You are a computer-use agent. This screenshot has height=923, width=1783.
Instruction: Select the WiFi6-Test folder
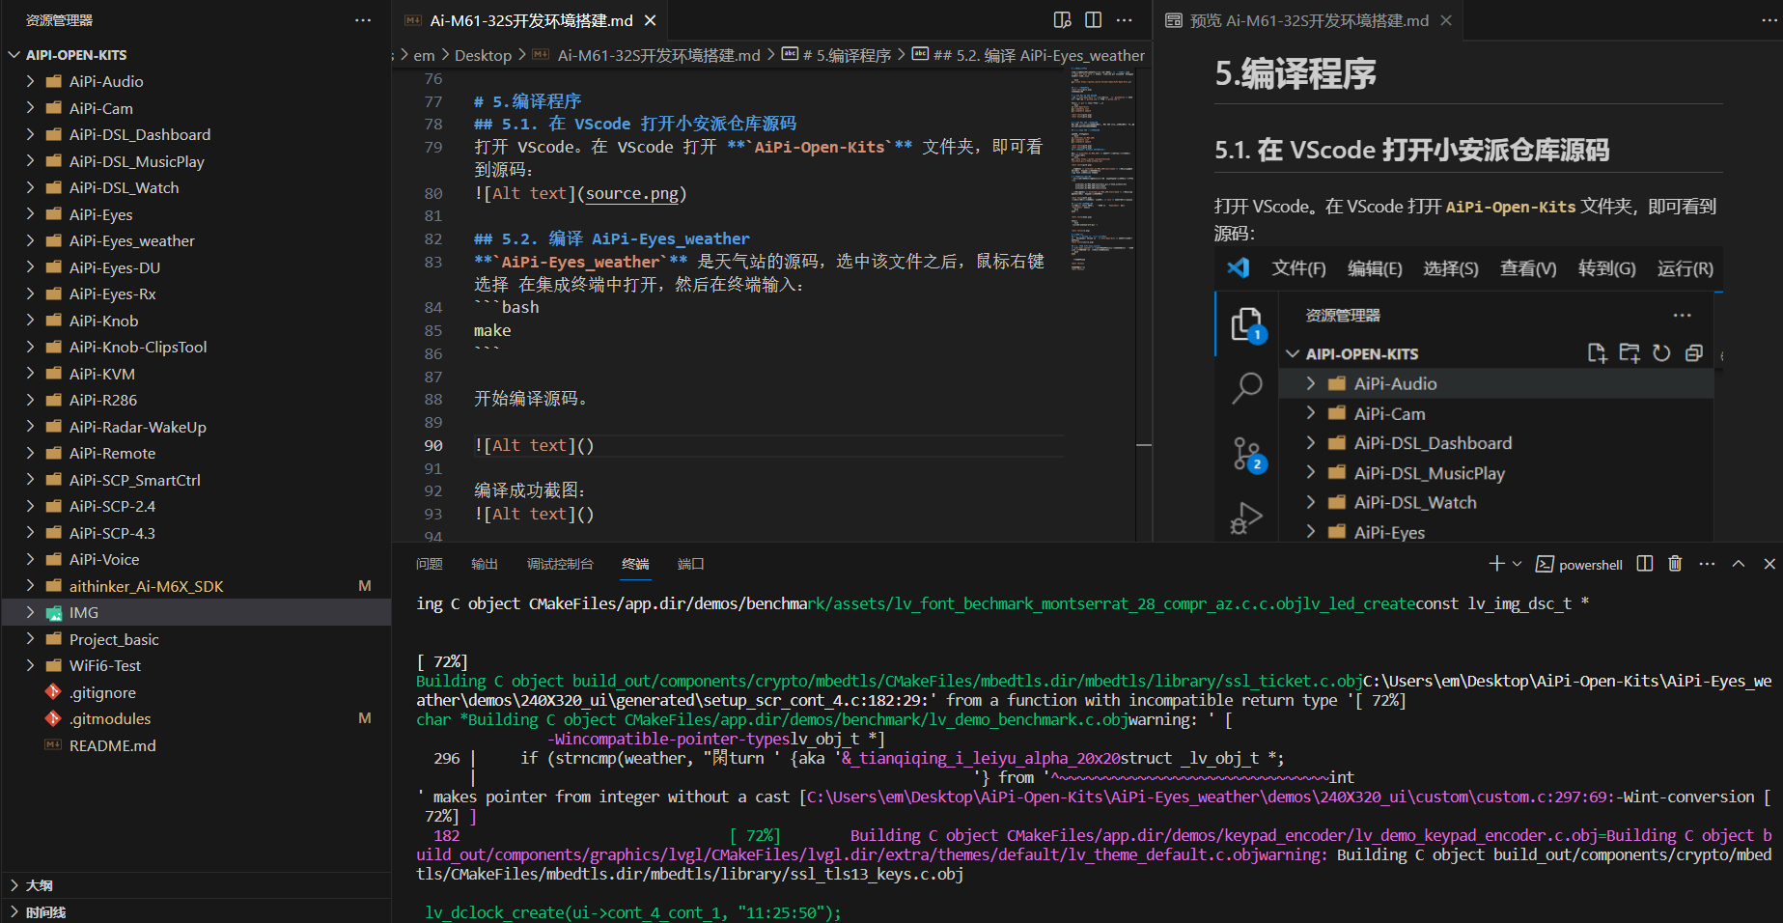105,666
